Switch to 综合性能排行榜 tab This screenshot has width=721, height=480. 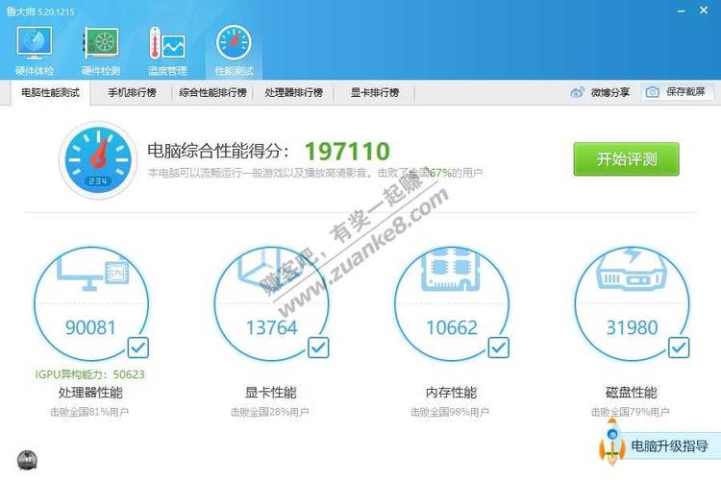(212, 93)
